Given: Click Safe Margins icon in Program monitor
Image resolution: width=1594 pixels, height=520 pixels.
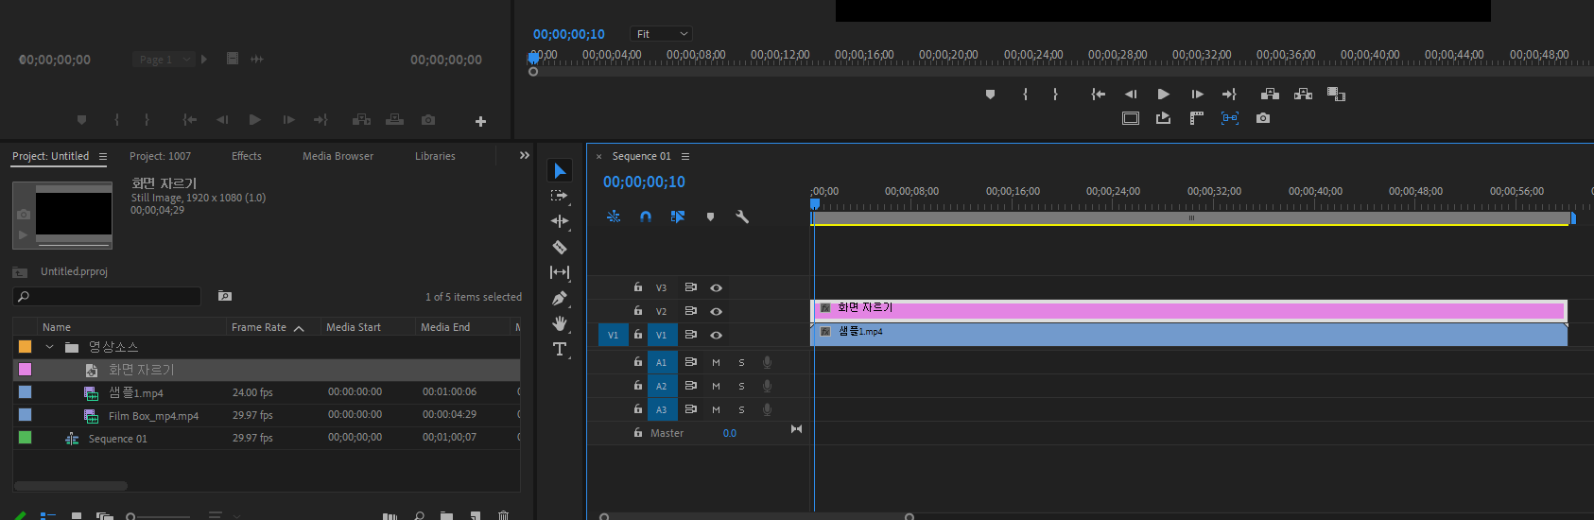Looking at the screenshot, I should 1131,118.
